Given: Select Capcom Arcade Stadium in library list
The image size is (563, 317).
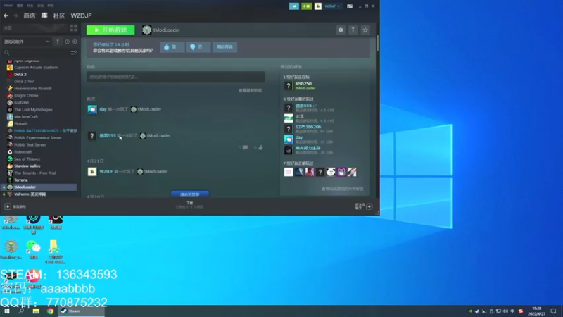Looking at the screenshot, I should [x=36, y=67].
